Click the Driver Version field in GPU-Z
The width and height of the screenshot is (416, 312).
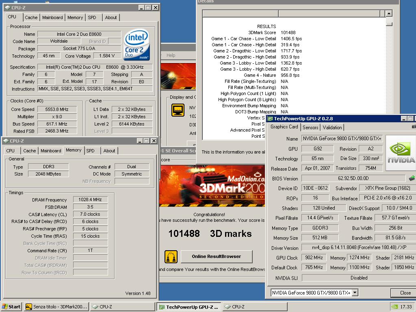[x=359, y=247]
